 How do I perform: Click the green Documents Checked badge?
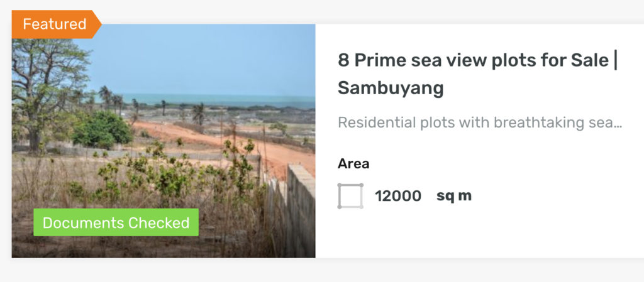116,222
